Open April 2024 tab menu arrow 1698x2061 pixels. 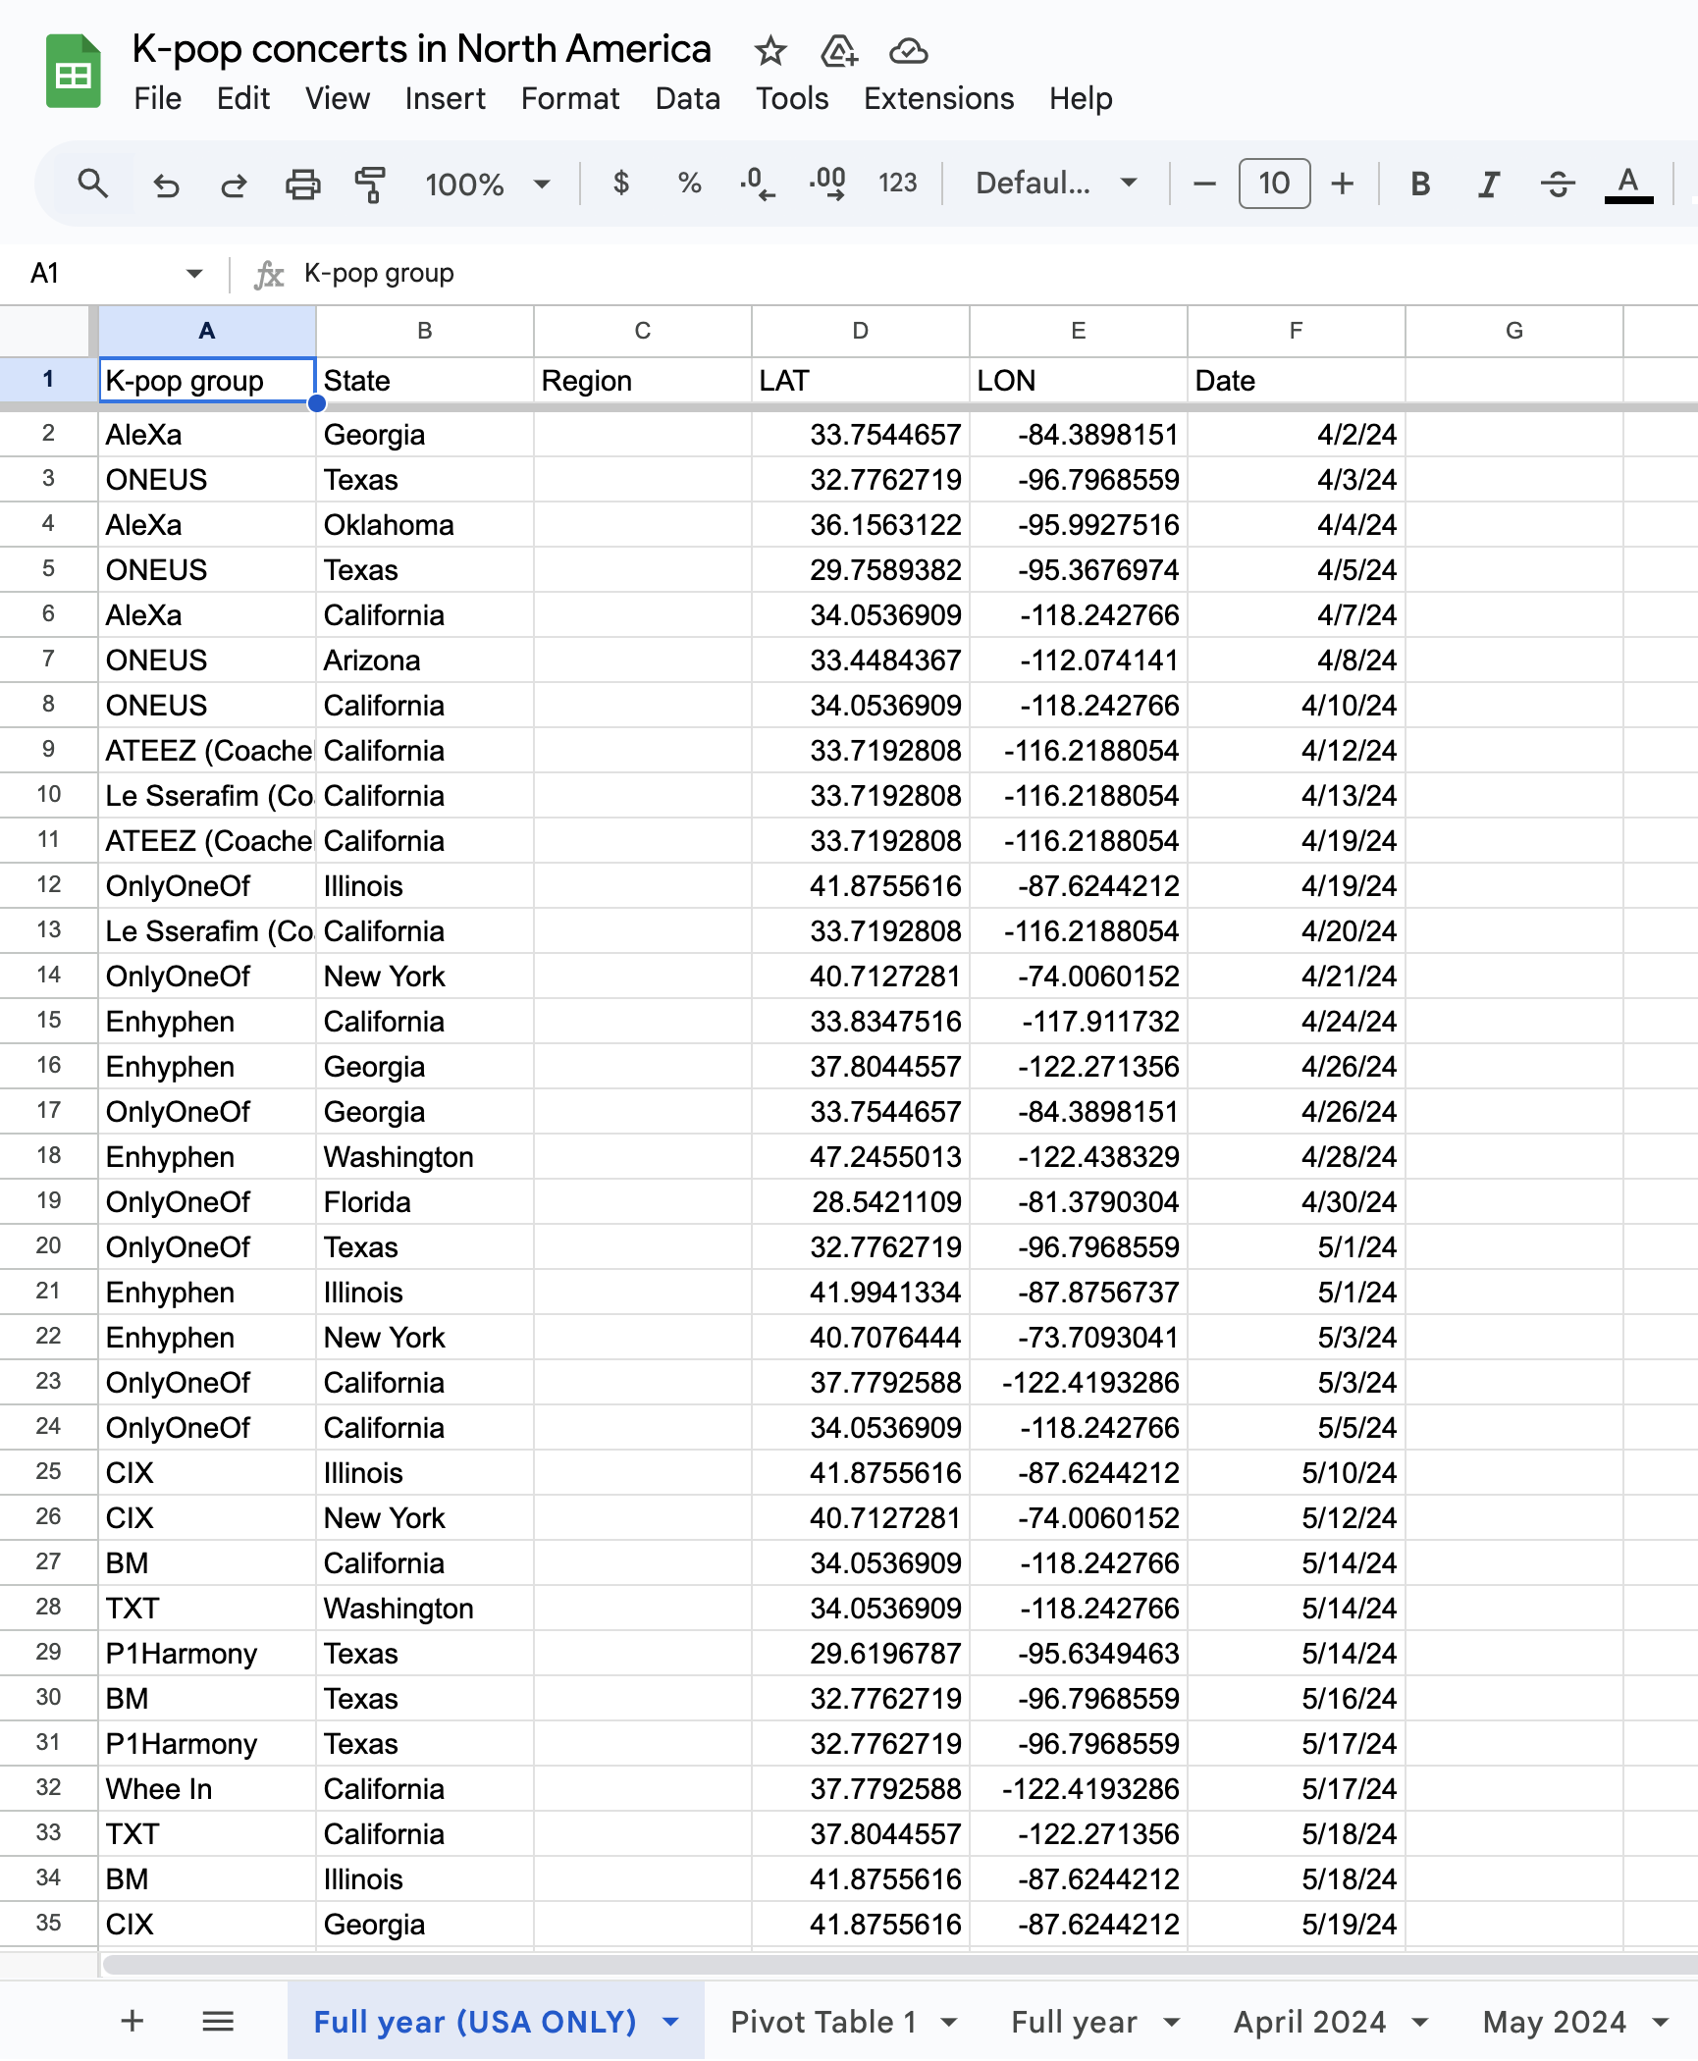click(1419, 2022)
